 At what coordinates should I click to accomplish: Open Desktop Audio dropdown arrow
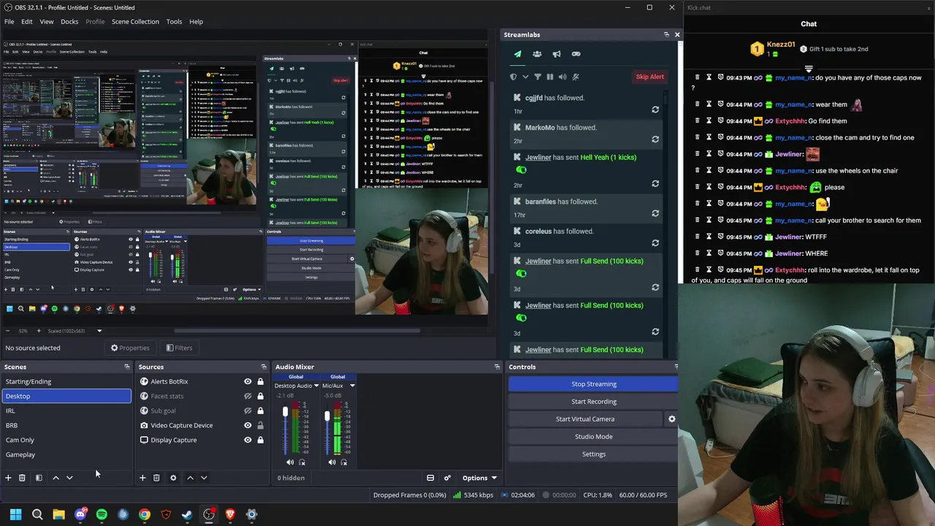tap(316, 386)
